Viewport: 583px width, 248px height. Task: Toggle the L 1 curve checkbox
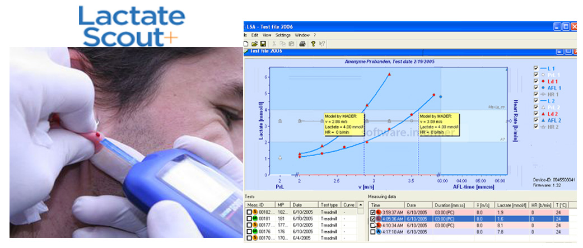(536, 68)
